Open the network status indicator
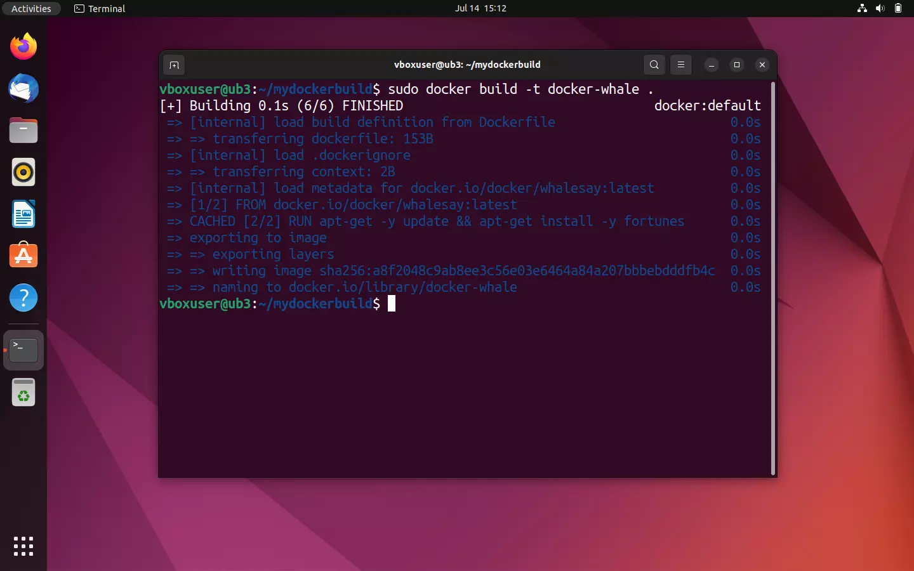914x571 pixels. [861, 8]
